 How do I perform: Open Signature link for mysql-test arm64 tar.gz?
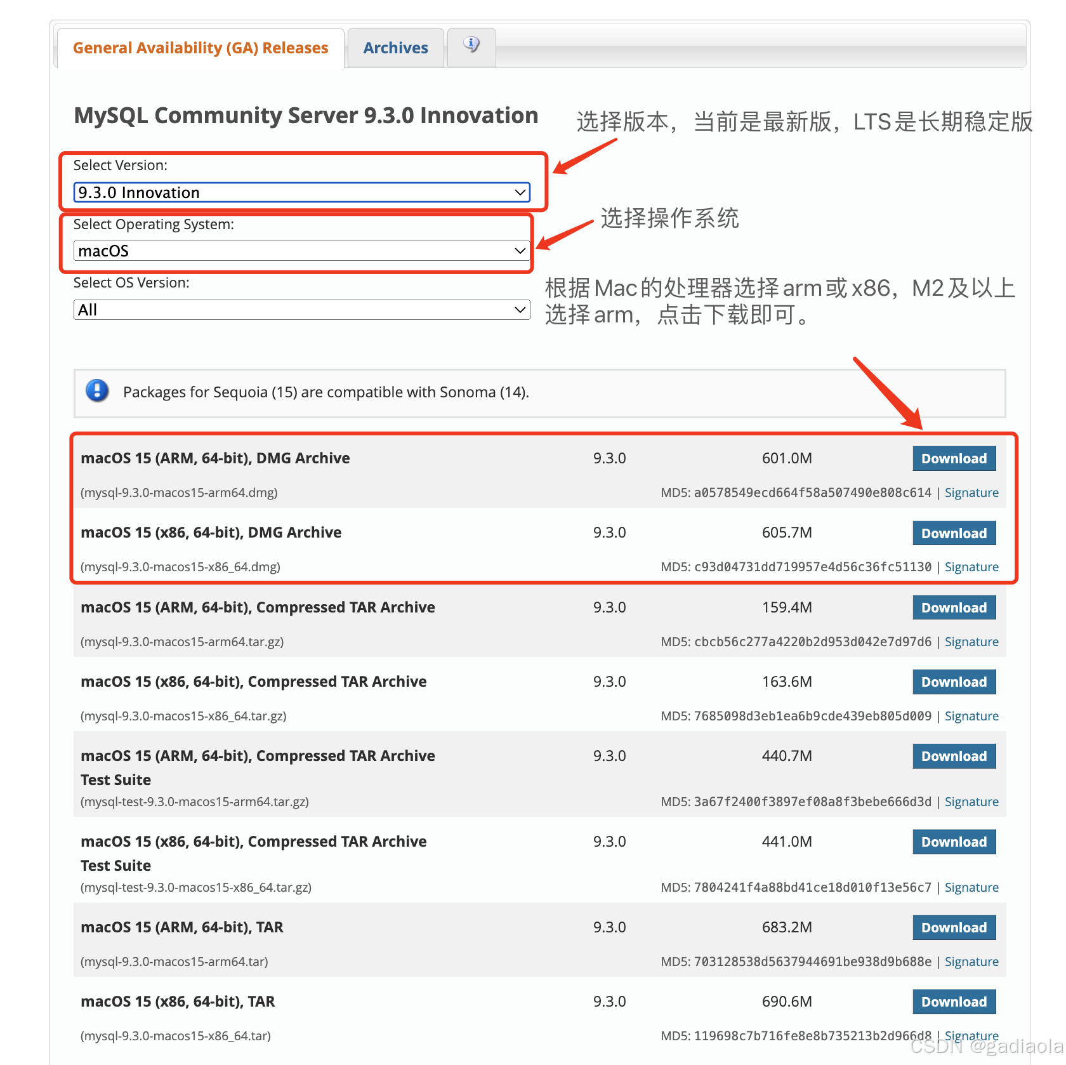[x=971, y=802]
